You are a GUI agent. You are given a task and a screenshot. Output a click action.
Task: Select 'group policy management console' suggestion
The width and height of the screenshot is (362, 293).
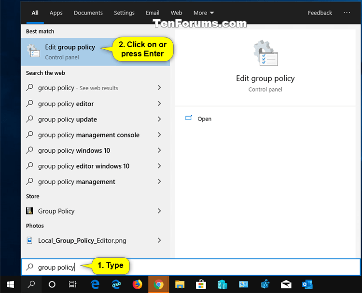(x=96, y=135)
